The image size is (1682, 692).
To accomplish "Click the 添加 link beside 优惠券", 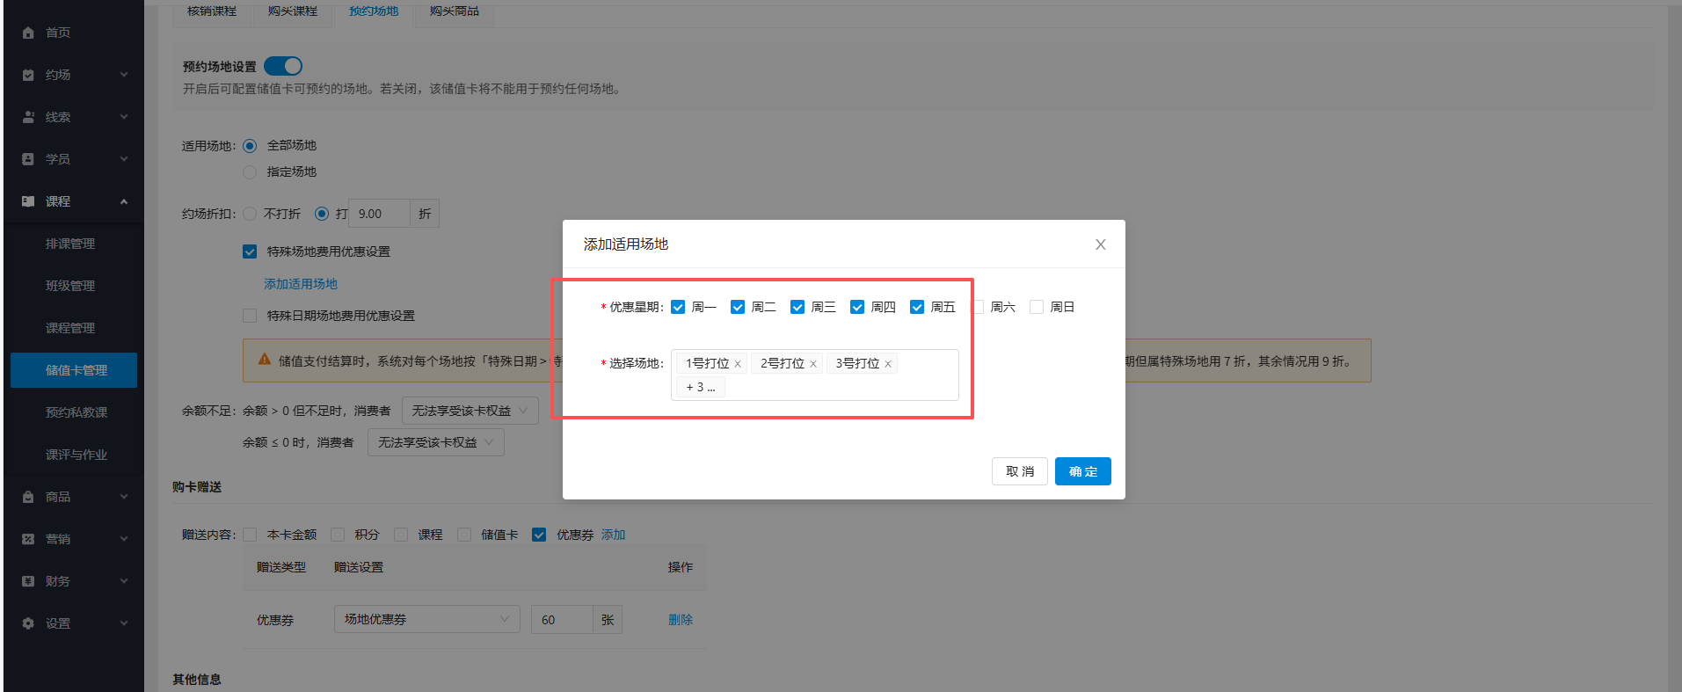I will coord(613,535).
